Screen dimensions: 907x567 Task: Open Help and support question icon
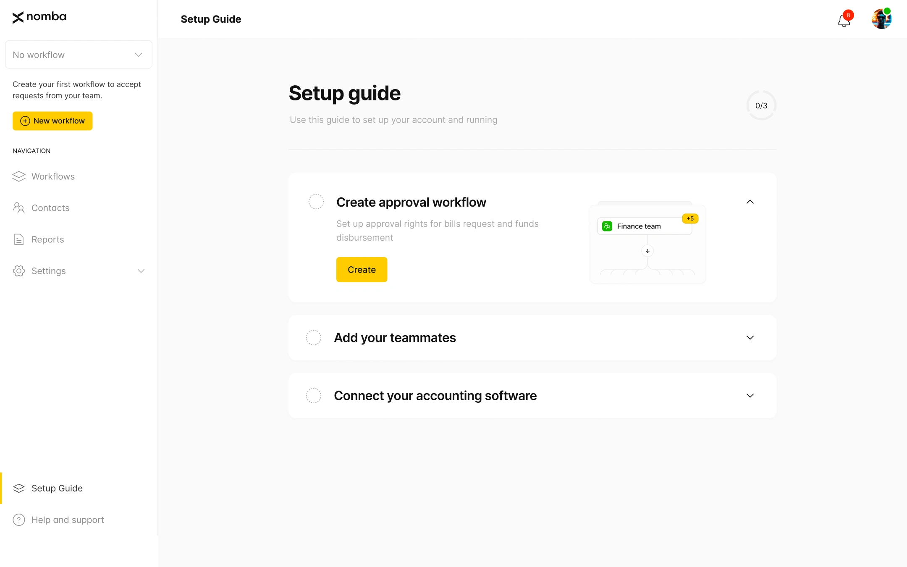click(x=19, y=520)
